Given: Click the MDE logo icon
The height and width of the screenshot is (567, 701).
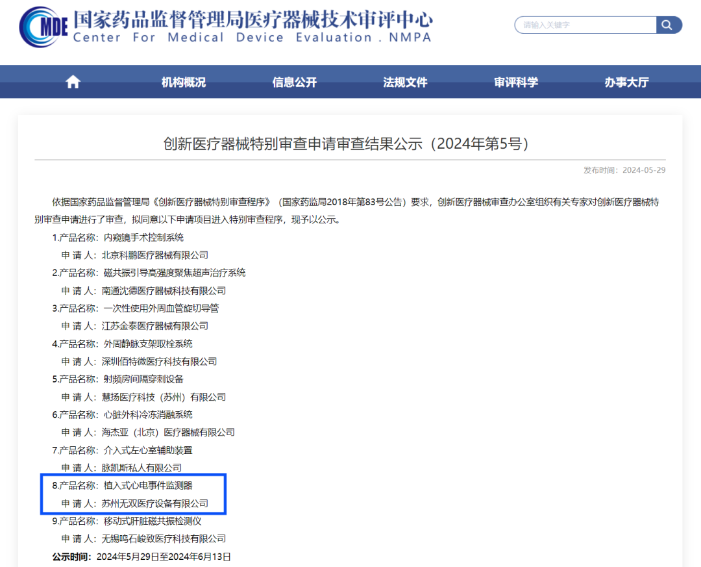Looking at the screenshot, I should click(x=43, y=26).
